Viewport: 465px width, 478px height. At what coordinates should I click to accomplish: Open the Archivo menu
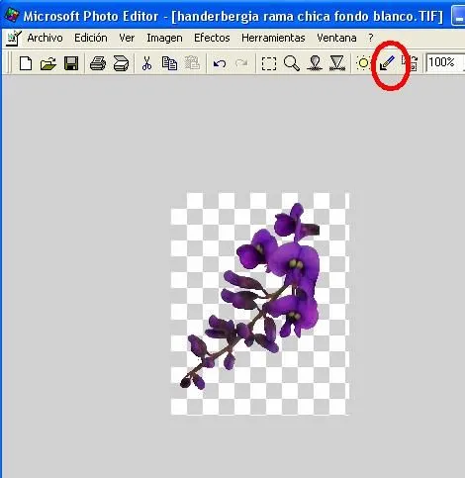(x=45, y=38)
